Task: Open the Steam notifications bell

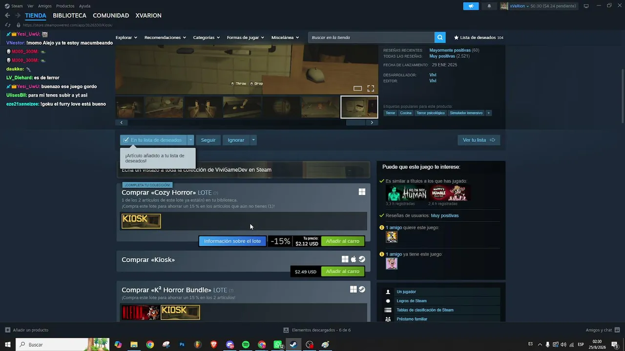Action: [489, 6]
